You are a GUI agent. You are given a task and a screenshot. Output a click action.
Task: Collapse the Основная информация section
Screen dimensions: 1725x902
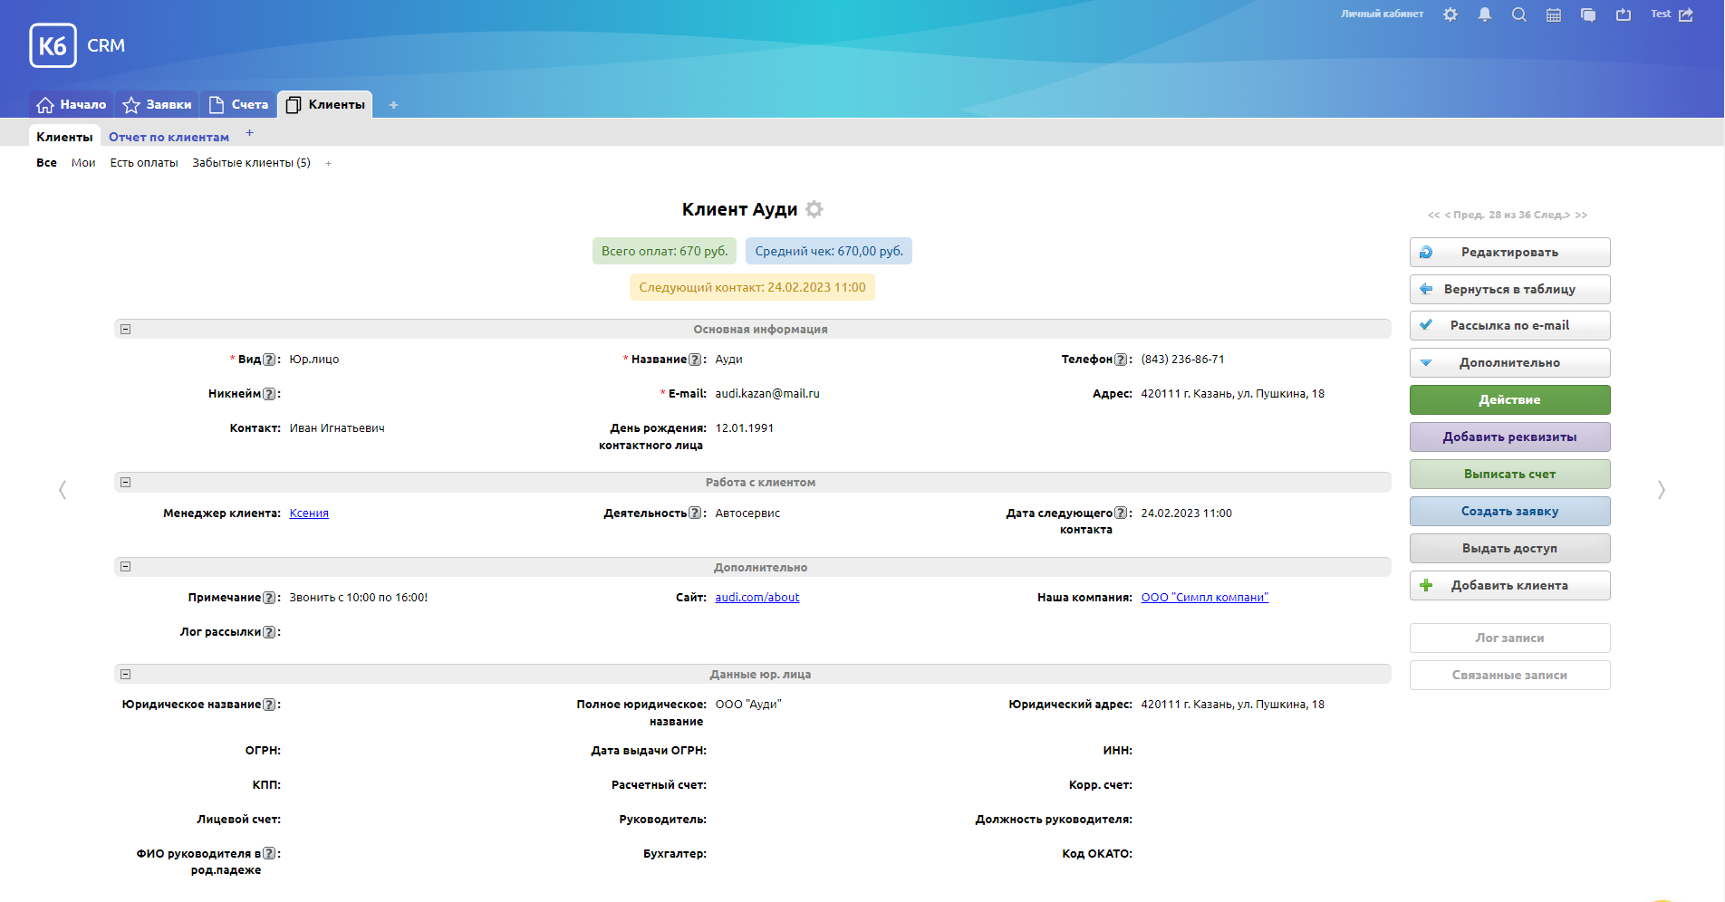(x=126, y=330)
